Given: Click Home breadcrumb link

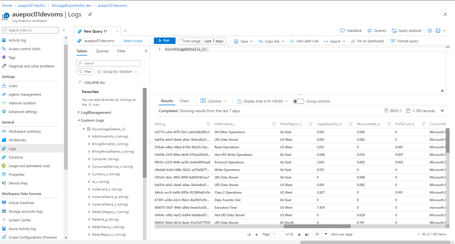Looking at the screenshot, I should point(7,5).
